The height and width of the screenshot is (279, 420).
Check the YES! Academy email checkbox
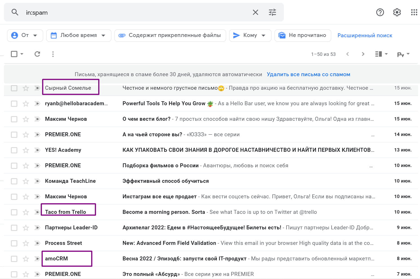14,150
